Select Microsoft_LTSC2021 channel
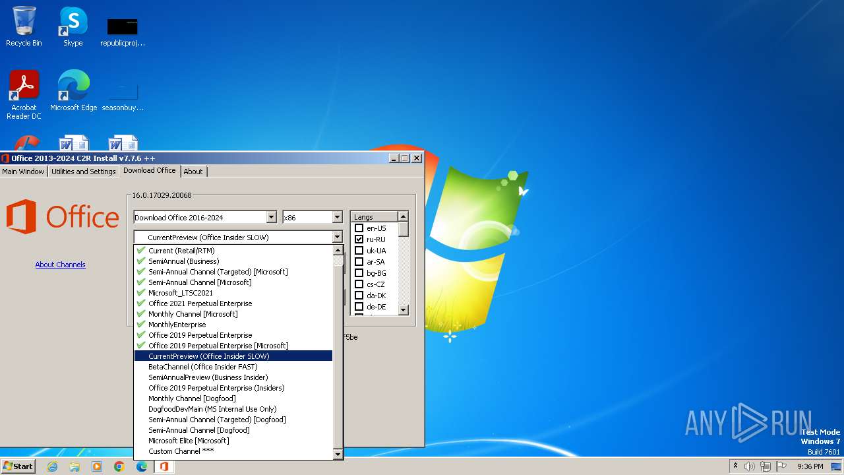Screen dimensions: 844x475 coord(233,293)
